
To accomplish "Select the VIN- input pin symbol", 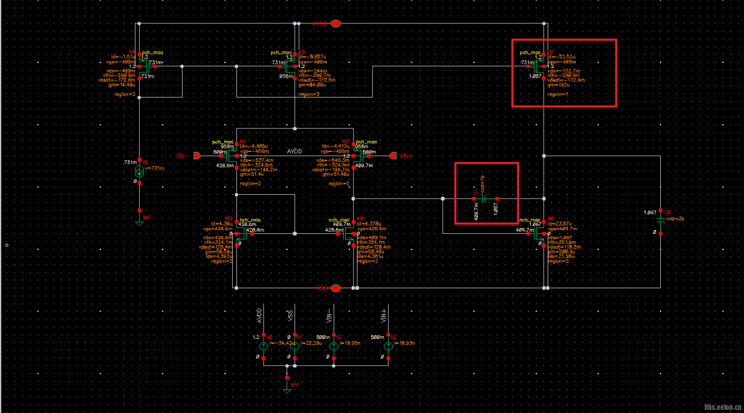I will [x=197, y=156].
